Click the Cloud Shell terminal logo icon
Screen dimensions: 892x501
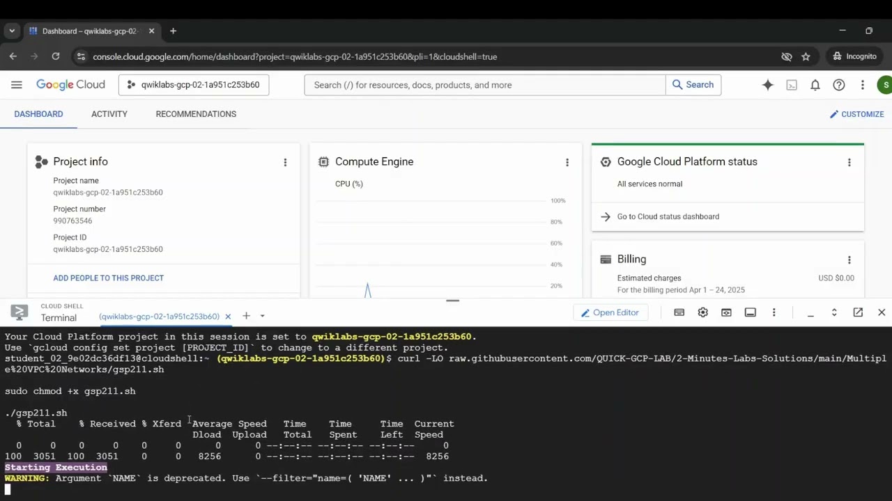tap(19, 312)
